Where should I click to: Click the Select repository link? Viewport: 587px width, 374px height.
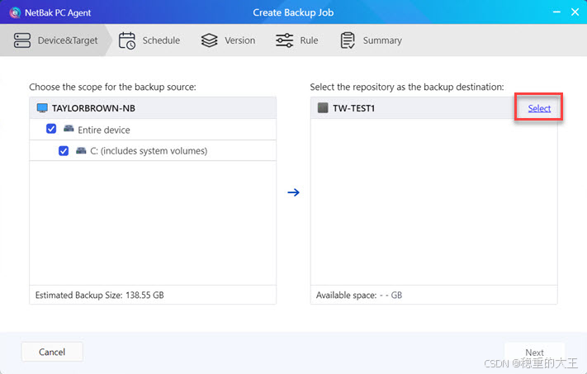tap(539, 108)
